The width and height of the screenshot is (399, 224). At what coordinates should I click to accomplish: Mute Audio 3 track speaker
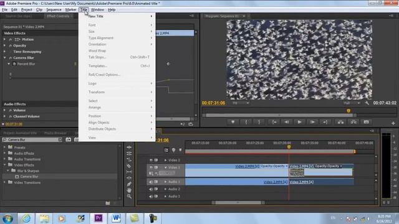tap(151, 197)
